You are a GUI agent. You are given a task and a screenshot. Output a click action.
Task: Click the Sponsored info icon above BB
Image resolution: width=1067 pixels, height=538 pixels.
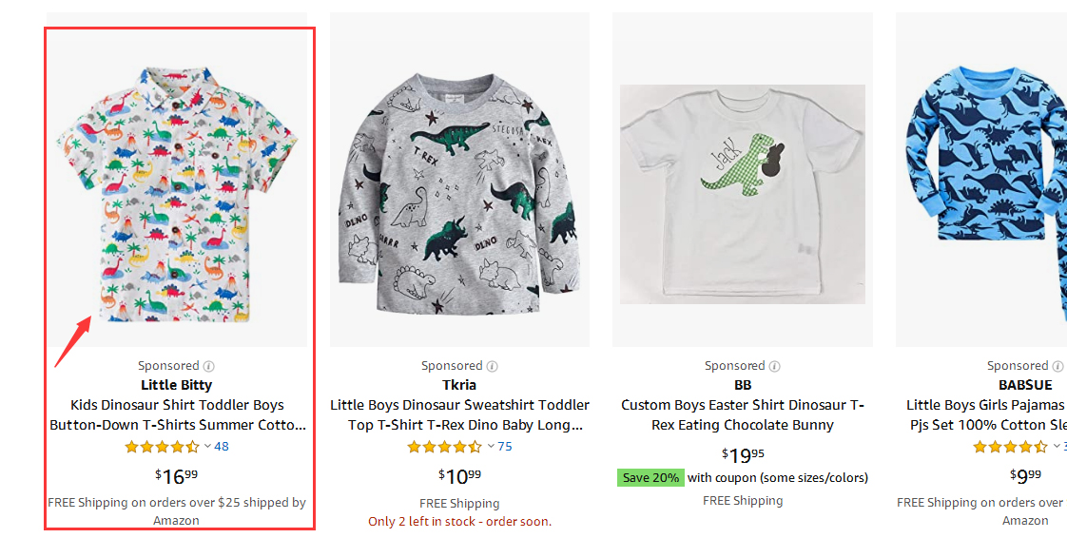(775, 366)
